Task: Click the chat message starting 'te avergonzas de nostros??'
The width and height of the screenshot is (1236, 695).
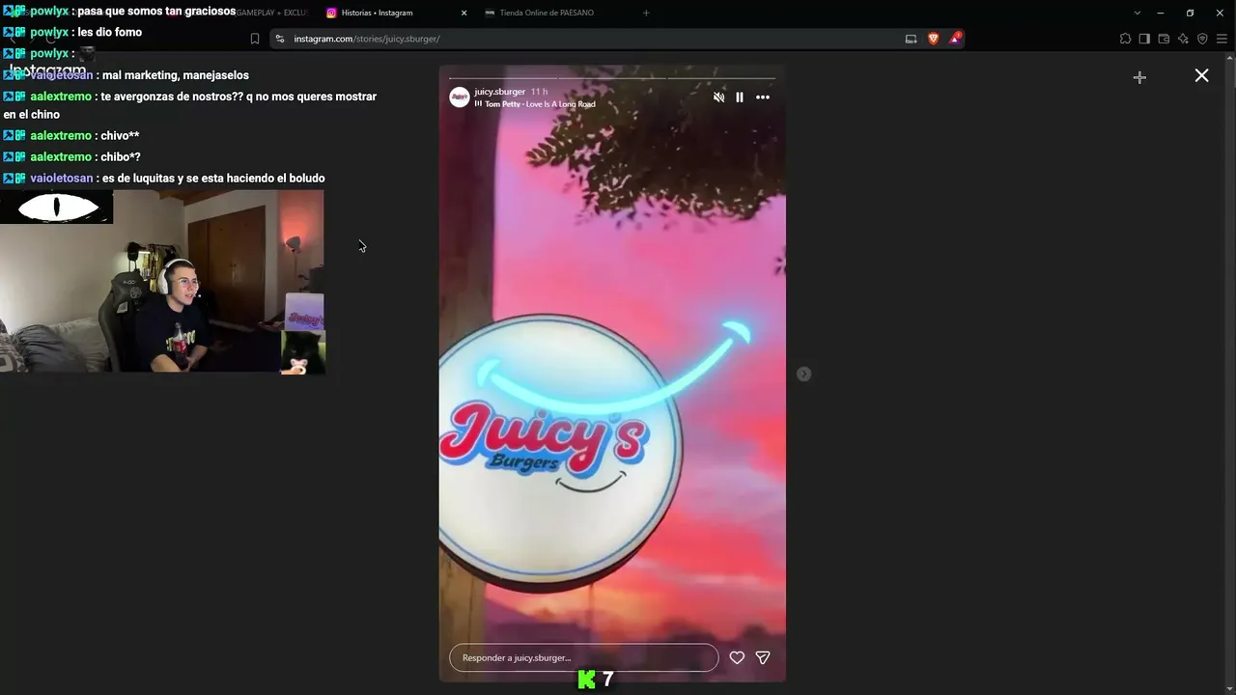Action: click(190, 105)
